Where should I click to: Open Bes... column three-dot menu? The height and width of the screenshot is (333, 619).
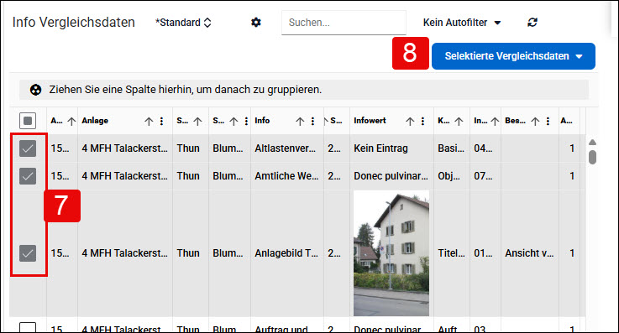pyautogui.click(x=548, y=121)
